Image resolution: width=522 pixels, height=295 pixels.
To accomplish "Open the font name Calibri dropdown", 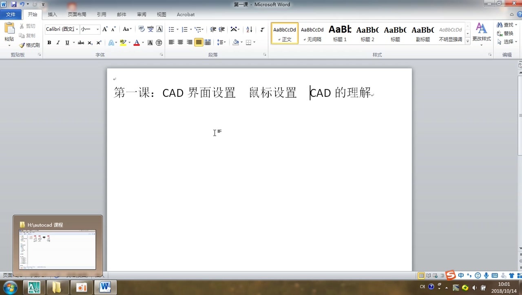I will [x=77, y=29].
